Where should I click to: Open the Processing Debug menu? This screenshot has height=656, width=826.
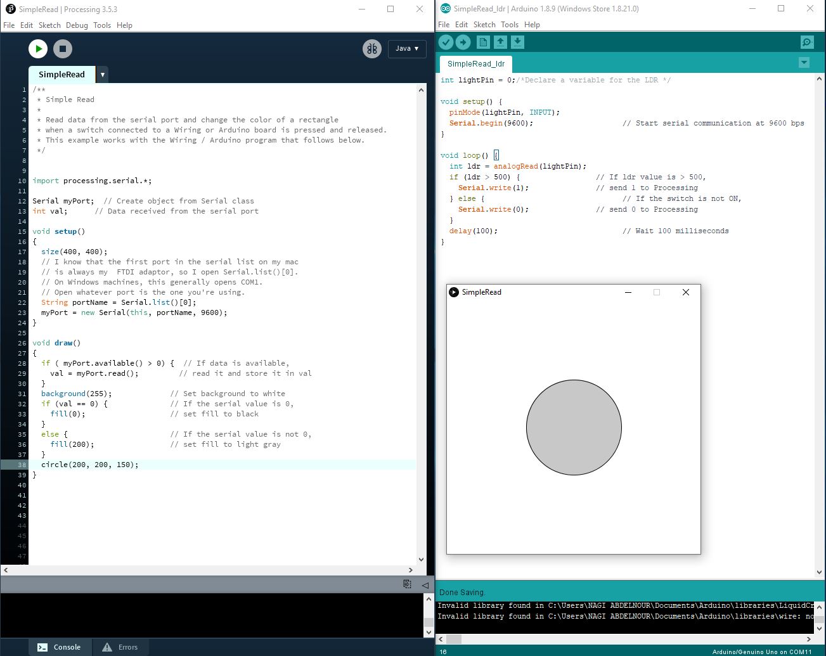(77, 25)
